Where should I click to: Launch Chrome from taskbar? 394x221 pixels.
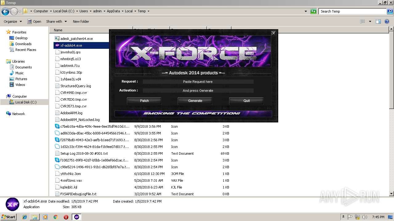(x=55, y=217)
